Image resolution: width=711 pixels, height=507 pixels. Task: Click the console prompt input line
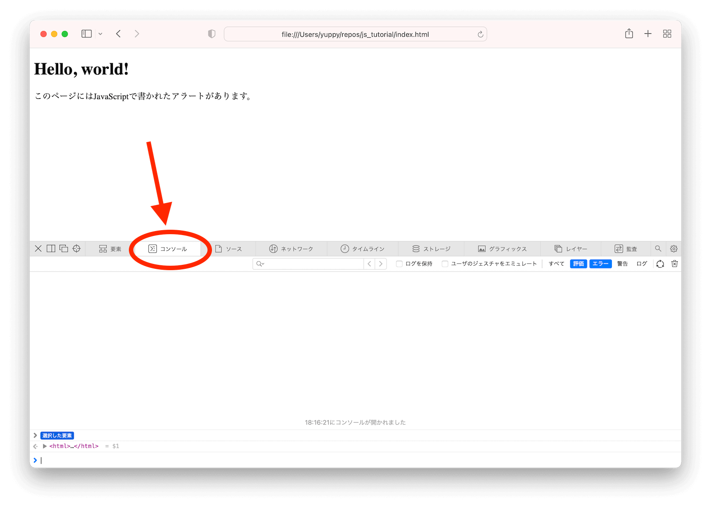pyautogui.click(x=355, y=460)
